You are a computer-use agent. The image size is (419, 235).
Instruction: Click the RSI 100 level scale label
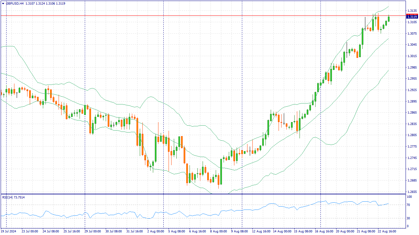(409, 197)
